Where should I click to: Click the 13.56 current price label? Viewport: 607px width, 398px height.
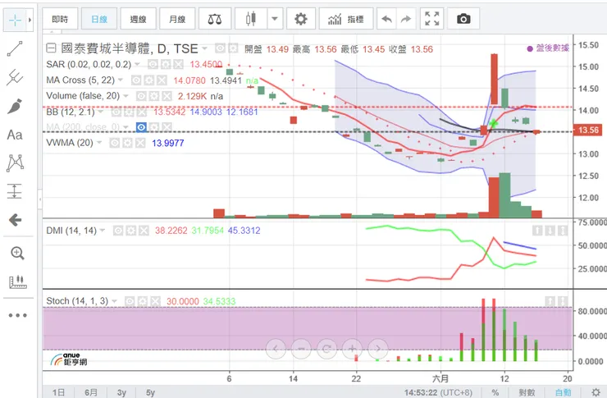pos(588,130)
